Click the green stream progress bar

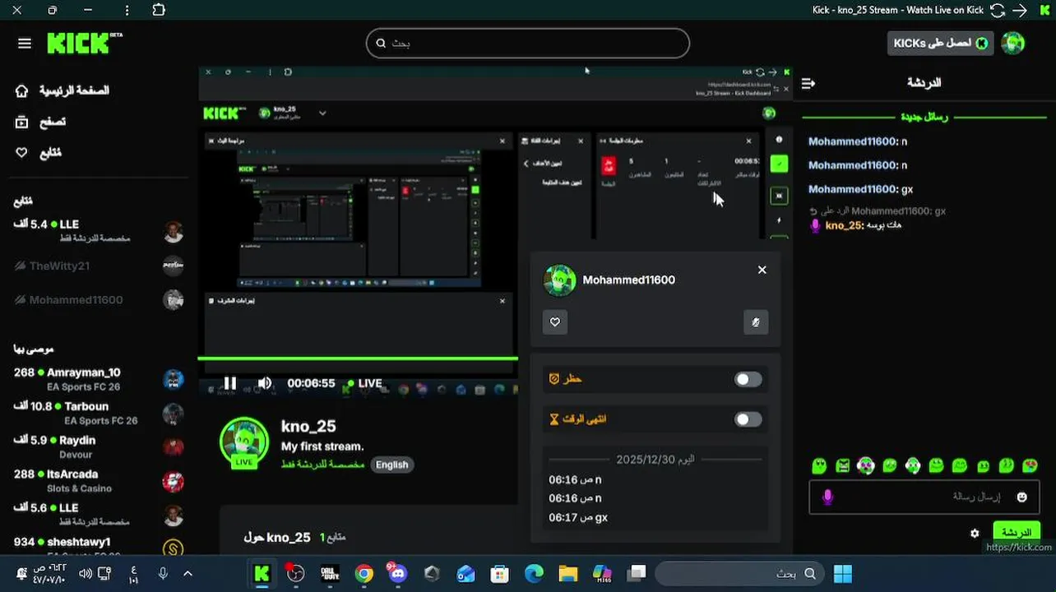click(358, 358)
